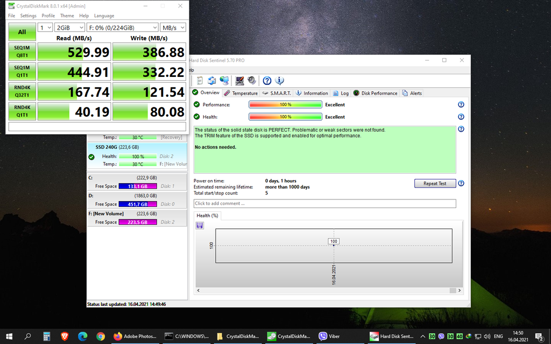Click D: free space bar 451,7 GB
Image resolution: width=551 pixels, height=344 pixels.
tap(138, 204)
